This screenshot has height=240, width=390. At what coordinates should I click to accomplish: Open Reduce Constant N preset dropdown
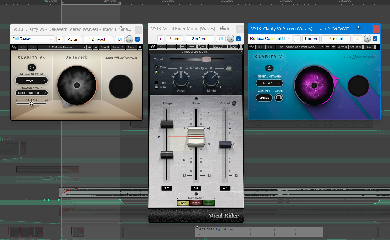coord(270,38)
